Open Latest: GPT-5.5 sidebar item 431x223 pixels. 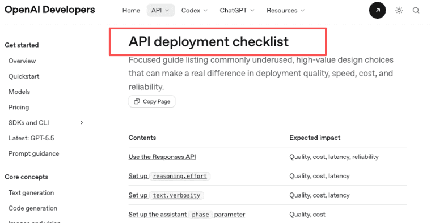pyautogui.click(x=31, y=138)
